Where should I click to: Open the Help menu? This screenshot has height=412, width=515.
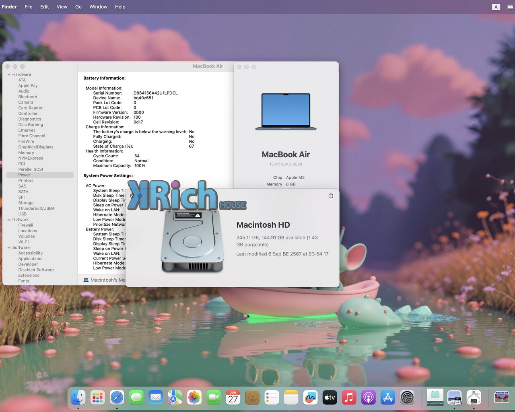(120, 7)
